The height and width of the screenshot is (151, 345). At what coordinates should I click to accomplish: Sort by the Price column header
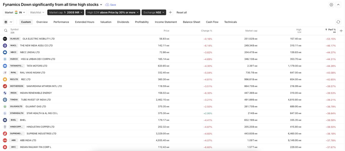[166, 30]
